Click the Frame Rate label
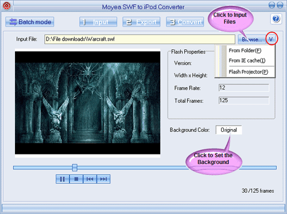This screenshot has height=214, width=287. coord(187,88)
